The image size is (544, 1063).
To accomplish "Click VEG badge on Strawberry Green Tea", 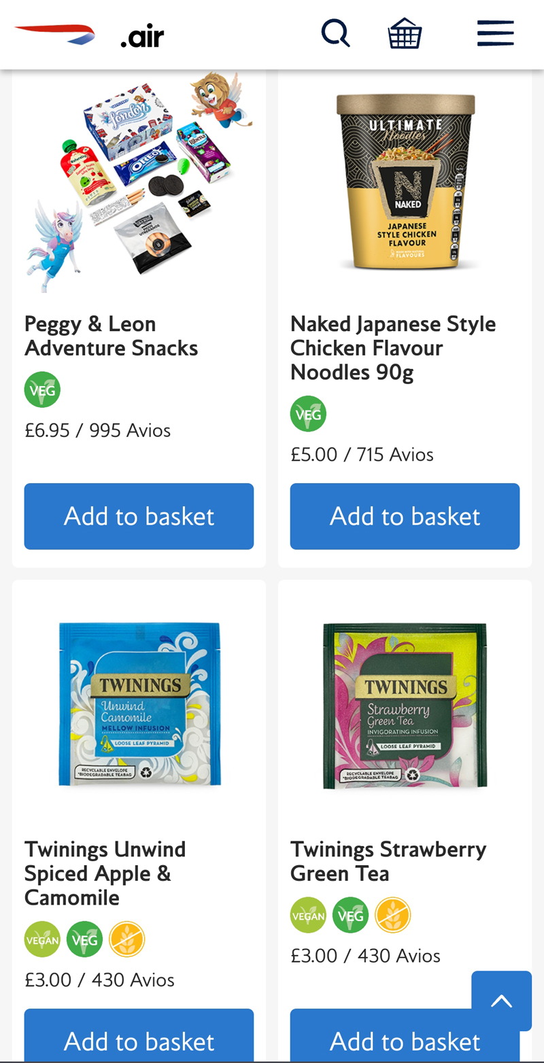I will (350, 915).
